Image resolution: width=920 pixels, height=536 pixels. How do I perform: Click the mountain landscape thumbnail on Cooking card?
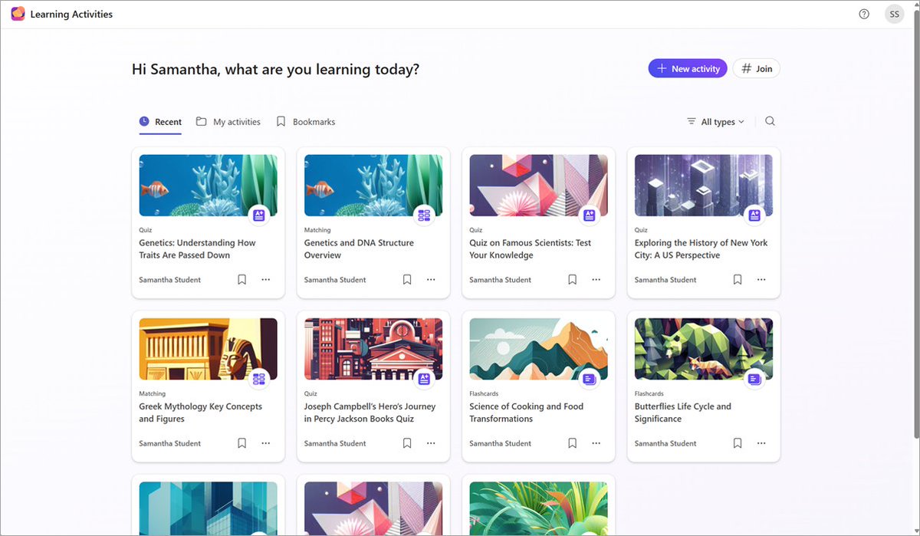pos(538,349)
